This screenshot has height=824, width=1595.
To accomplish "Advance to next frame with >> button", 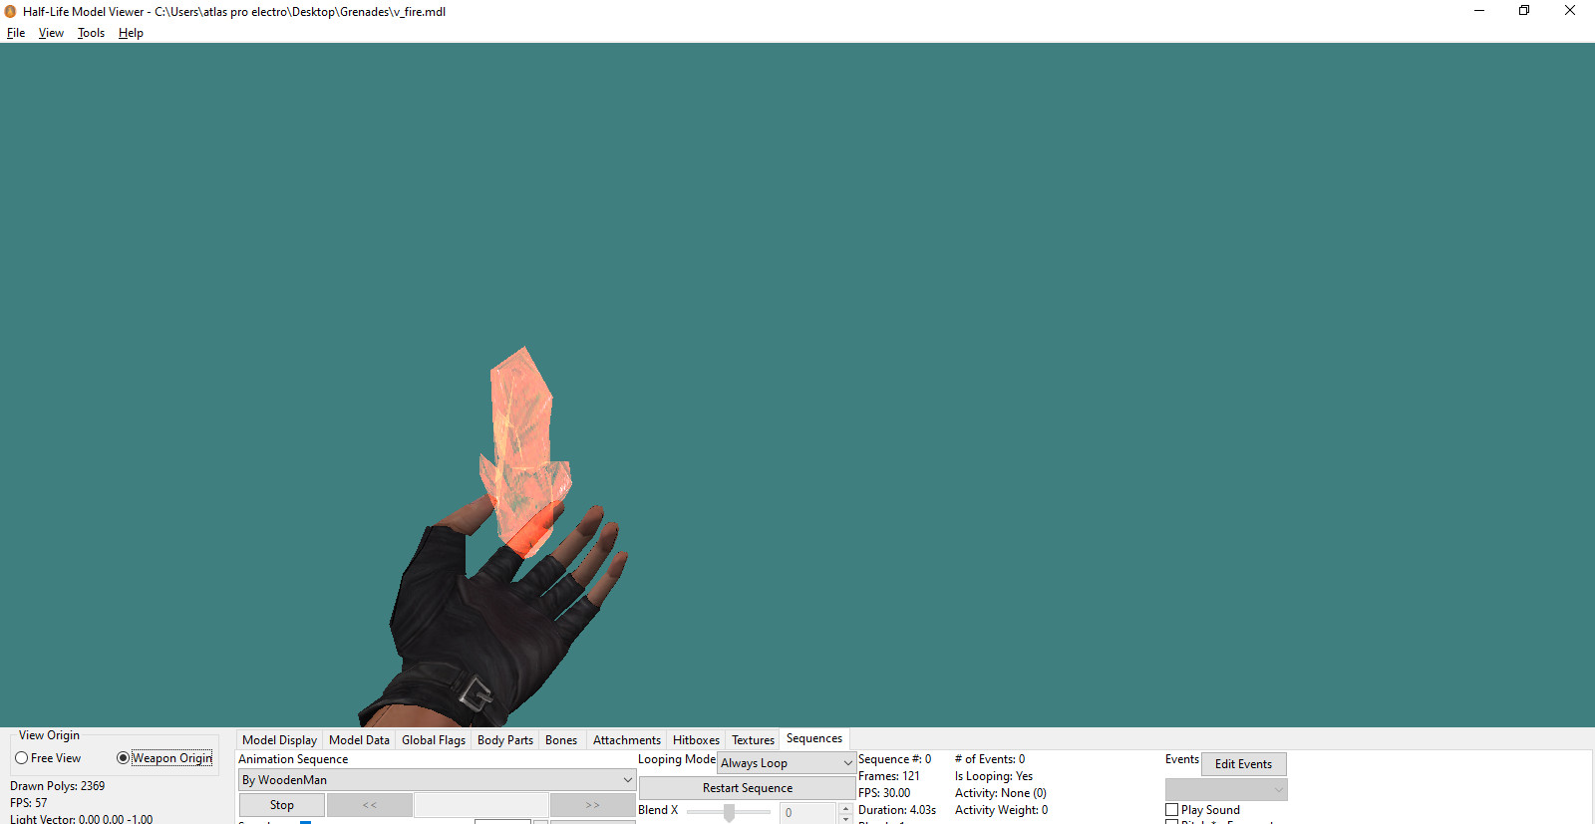I will click(x=592, y=805).
